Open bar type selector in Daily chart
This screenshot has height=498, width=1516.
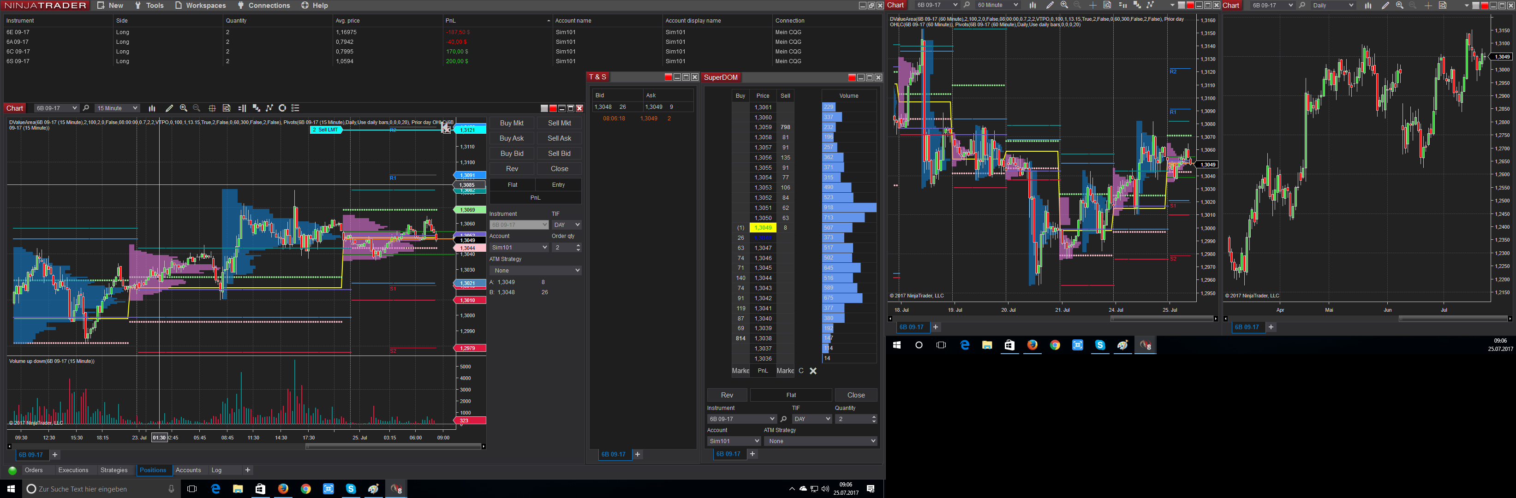point(1368,5)
